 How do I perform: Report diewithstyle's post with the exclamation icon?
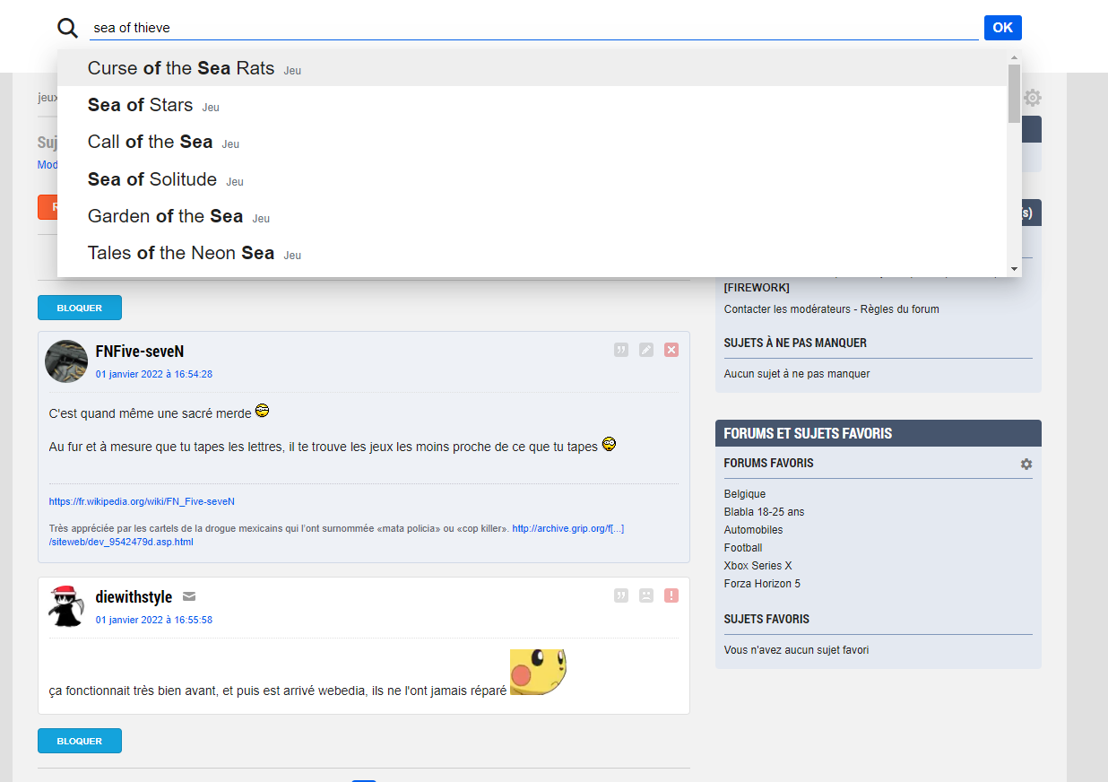pos(671,595)
